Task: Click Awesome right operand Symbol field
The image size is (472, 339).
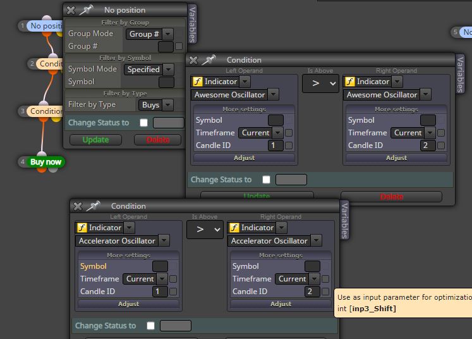Action: tap(428, 120)
